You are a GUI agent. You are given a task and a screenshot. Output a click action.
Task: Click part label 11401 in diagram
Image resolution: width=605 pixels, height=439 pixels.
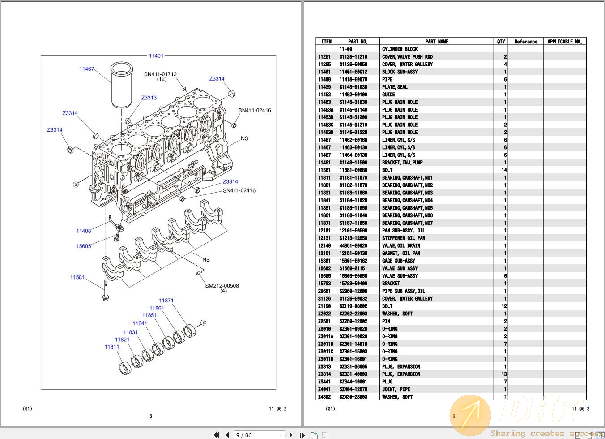pos(156,56)
